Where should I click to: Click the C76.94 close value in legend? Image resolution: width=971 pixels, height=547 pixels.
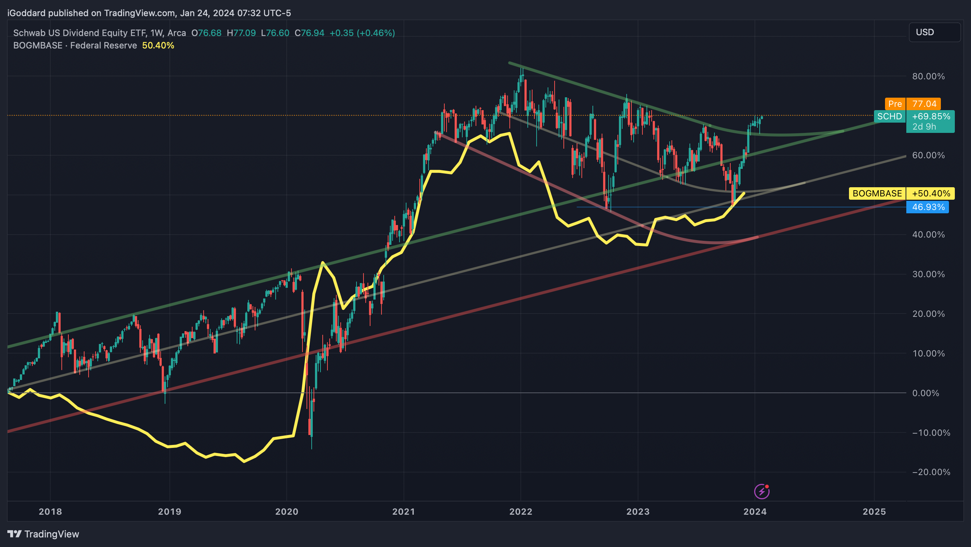[x=309, y=33]
